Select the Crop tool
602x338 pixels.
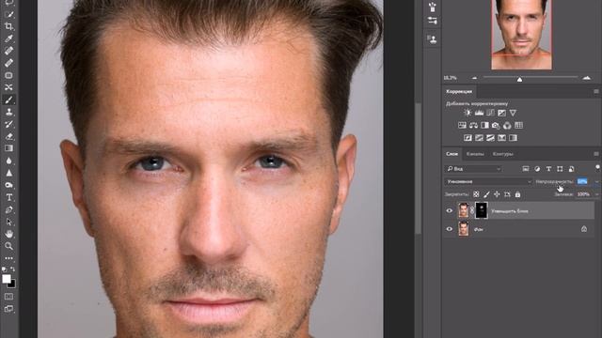[8, 26]
